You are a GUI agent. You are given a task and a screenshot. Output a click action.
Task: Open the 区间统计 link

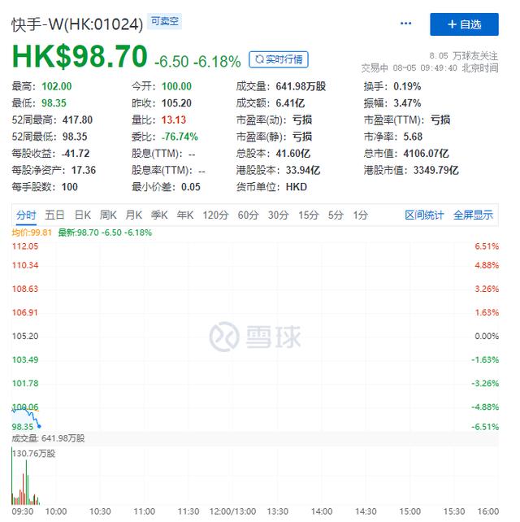tap(424, 215)
